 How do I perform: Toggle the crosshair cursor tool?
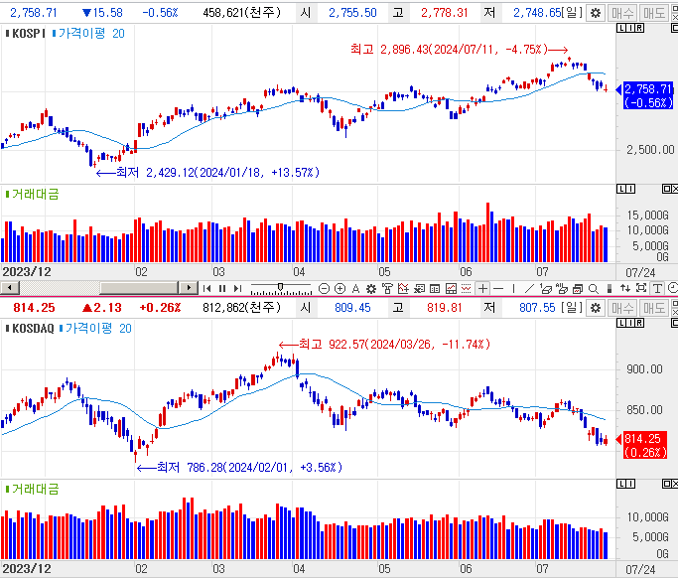pos(483,289)
